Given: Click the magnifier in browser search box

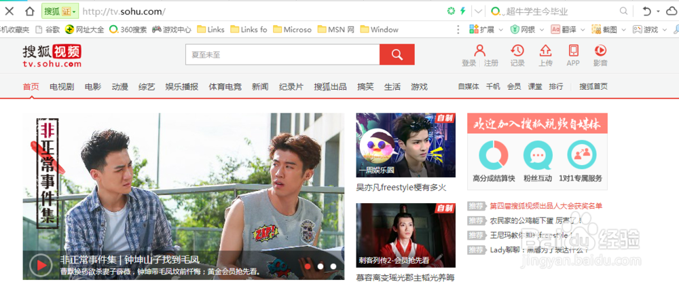Looking at the screenshot, I should click(623, 12).
